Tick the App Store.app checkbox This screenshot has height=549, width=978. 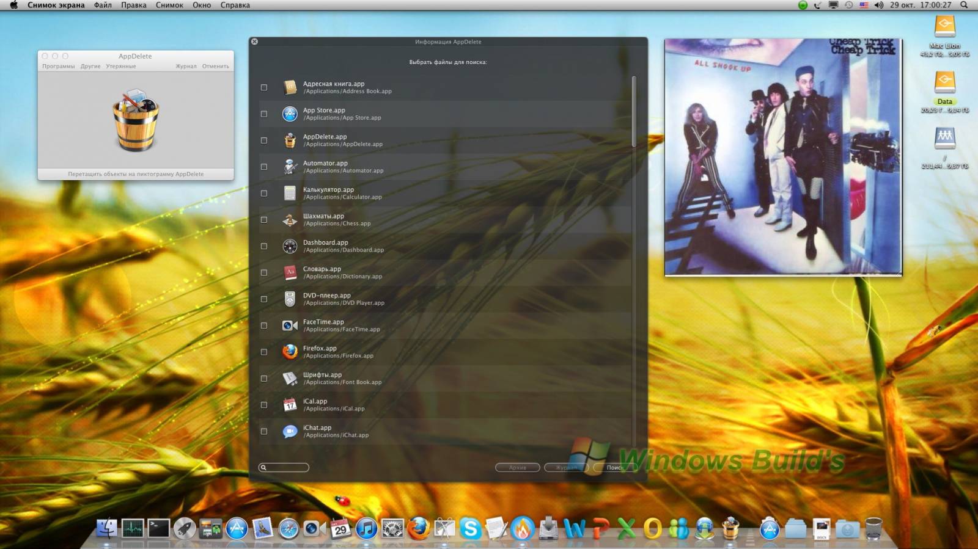pyautogui.click(x=264, y=114)
